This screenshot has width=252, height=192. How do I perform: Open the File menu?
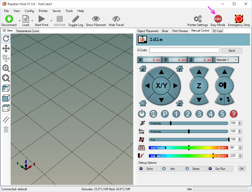pos(6,11)
